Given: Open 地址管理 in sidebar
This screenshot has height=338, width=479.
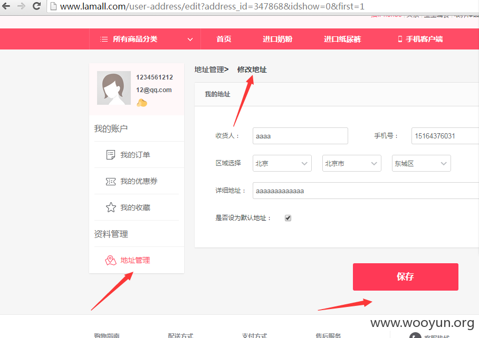Looking at the screenshot, I should click(135, 260).
